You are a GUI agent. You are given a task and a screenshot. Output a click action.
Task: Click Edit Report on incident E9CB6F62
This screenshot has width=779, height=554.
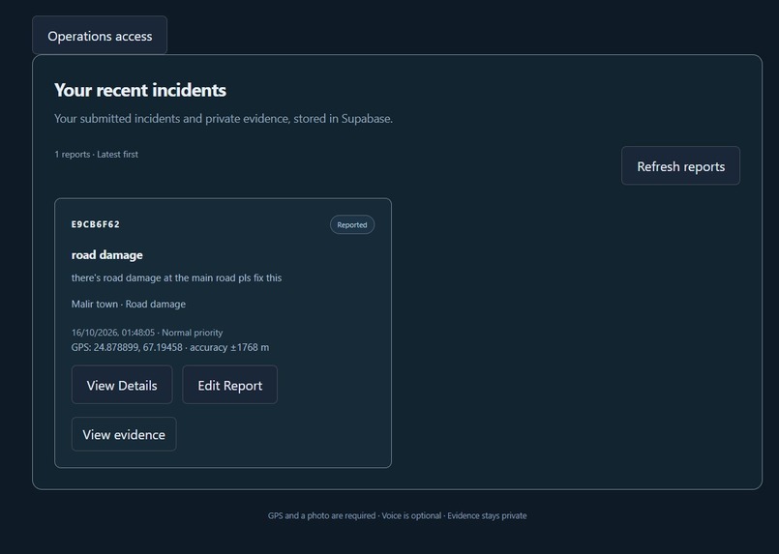229,385
